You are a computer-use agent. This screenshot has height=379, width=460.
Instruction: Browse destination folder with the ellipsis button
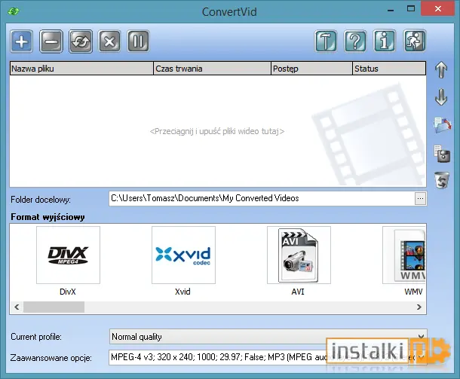420,199
